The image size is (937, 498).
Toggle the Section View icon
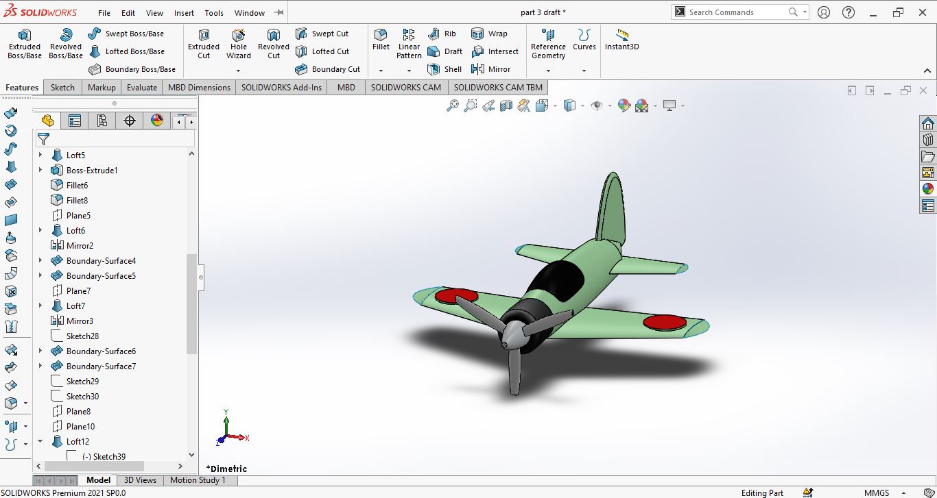coord(506,105)
